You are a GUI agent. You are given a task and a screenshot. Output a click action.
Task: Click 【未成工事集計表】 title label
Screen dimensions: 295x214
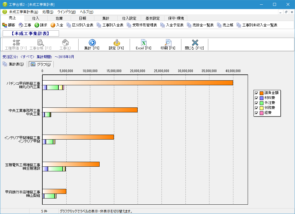coord(31,34)
